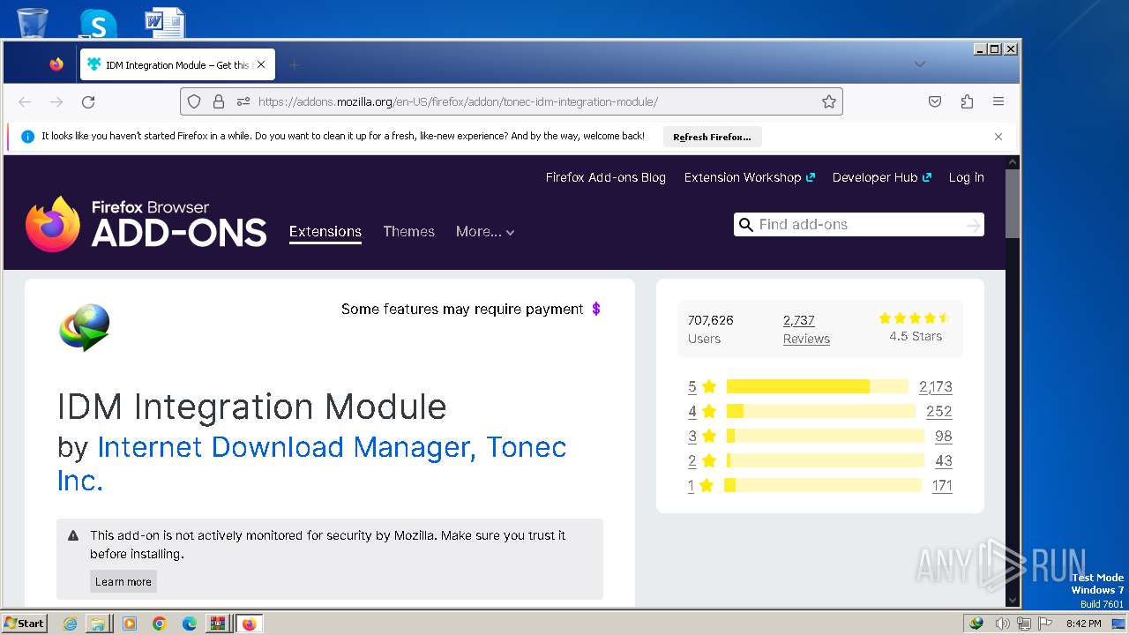Click the 1-star rating bar

pyautogui.click(x=823, y=485)
